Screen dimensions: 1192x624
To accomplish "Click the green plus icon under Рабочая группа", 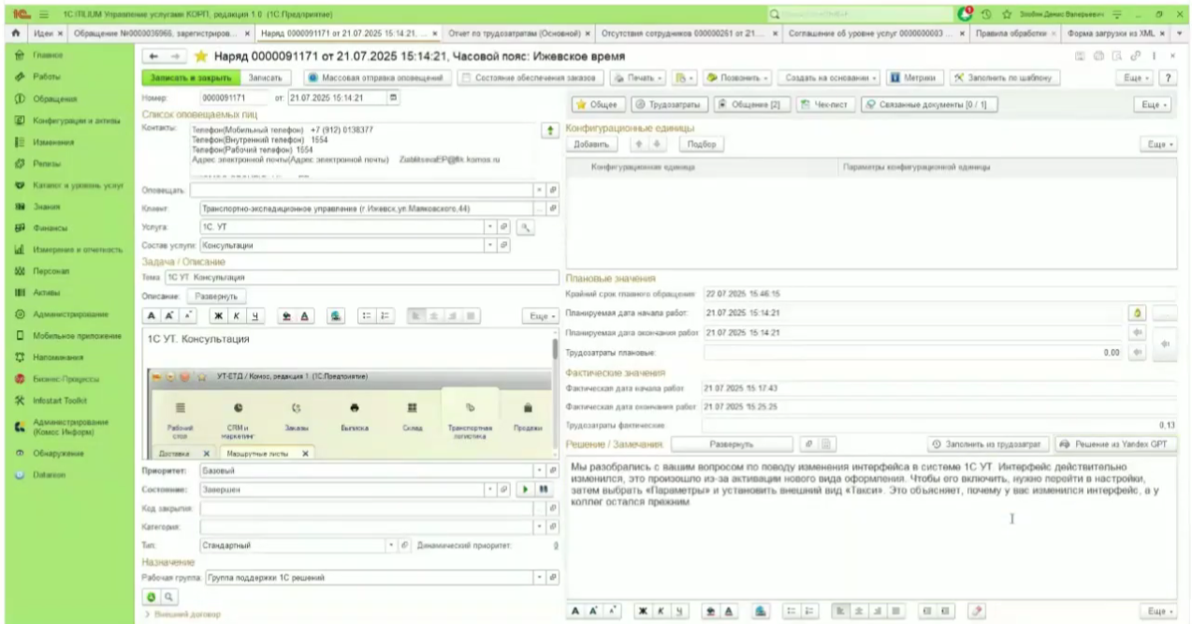I will [150, 595].
